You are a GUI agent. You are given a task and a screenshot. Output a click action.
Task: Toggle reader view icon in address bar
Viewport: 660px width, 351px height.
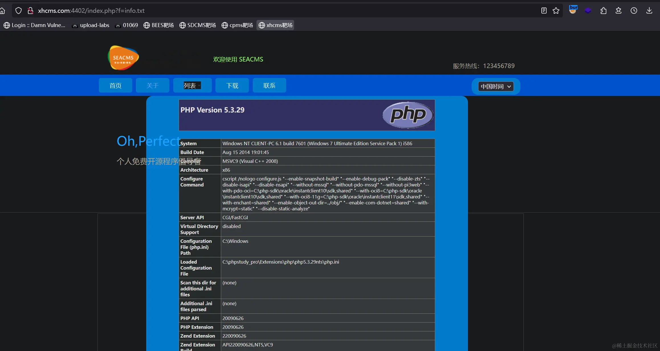pos(544,11)
